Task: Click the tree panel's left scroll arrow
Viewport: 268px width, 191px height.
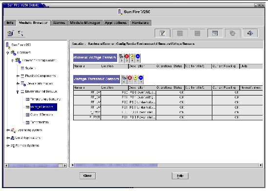Action: tap(6, 165)
